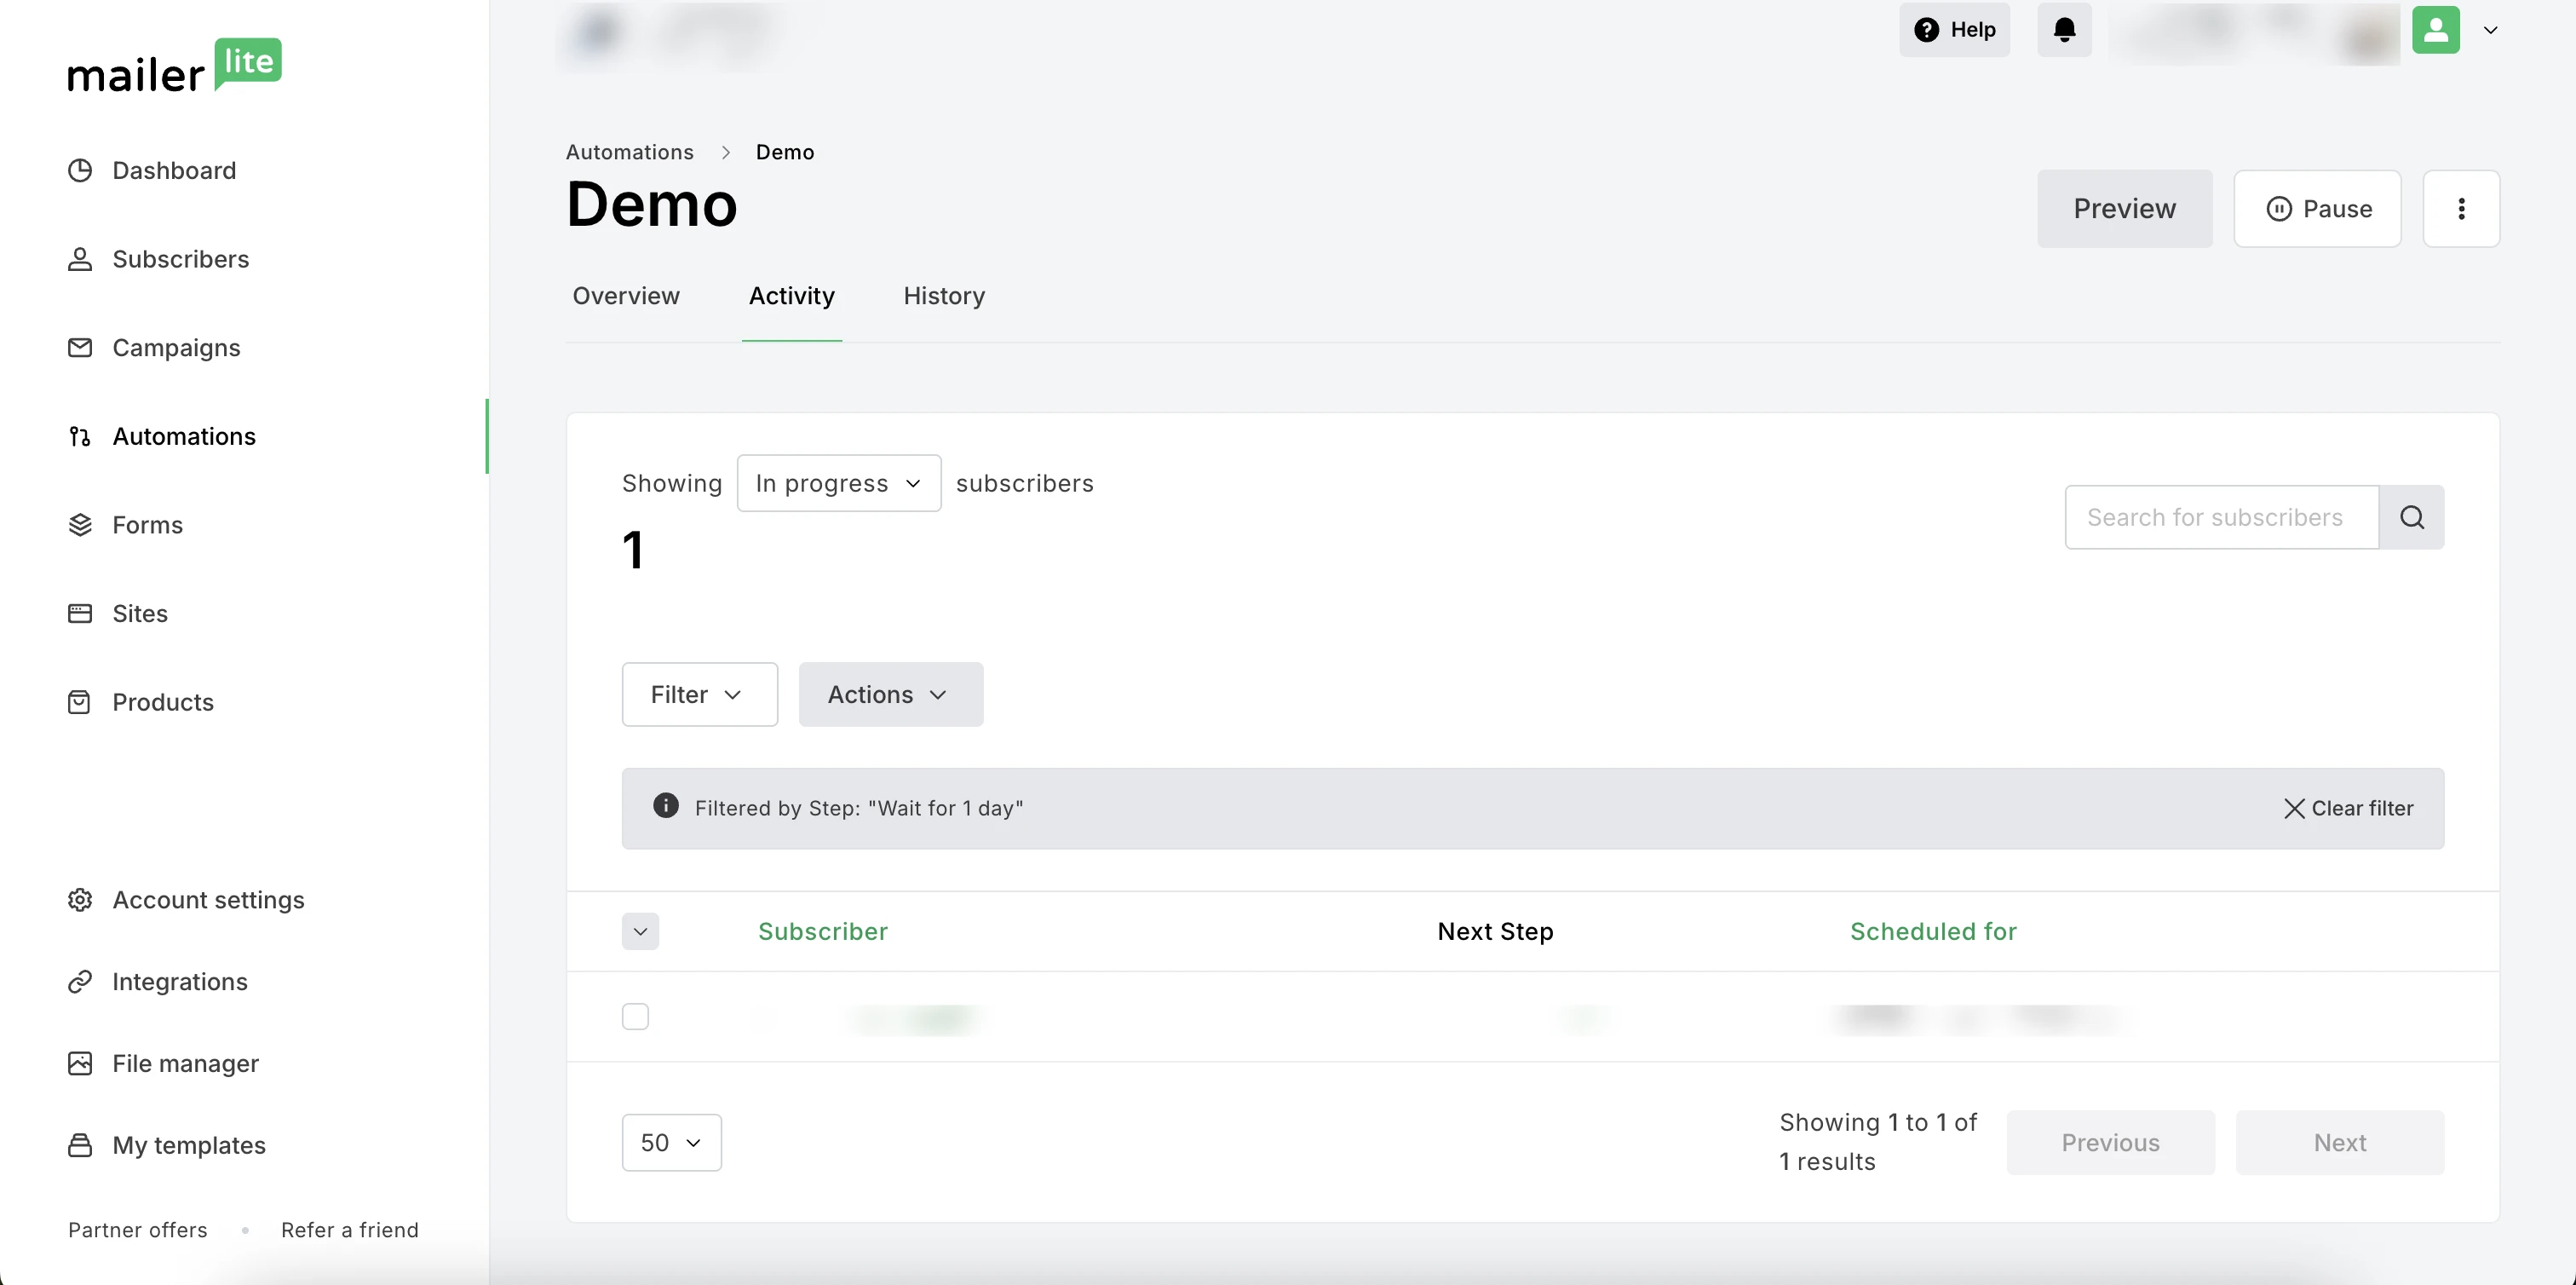Click the Demo breadcrumb text
This screenshot has width=2576, height=1285.
coord(785,152)
